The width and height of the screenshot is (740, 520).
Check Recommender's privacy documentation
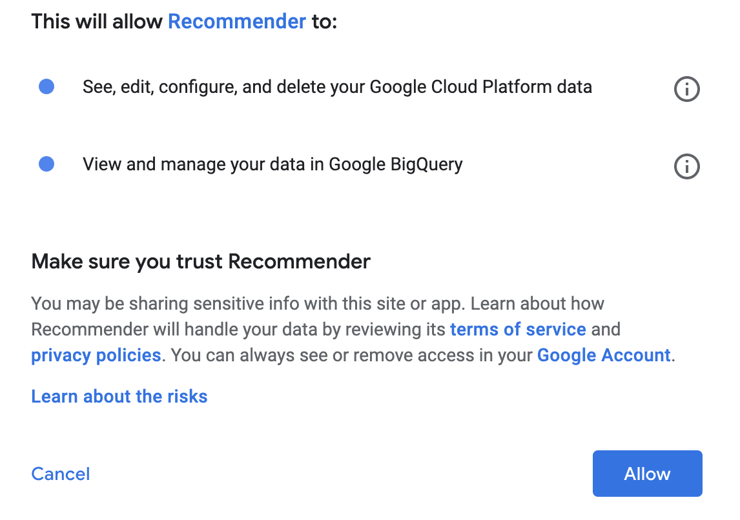(x=96, y=355)
